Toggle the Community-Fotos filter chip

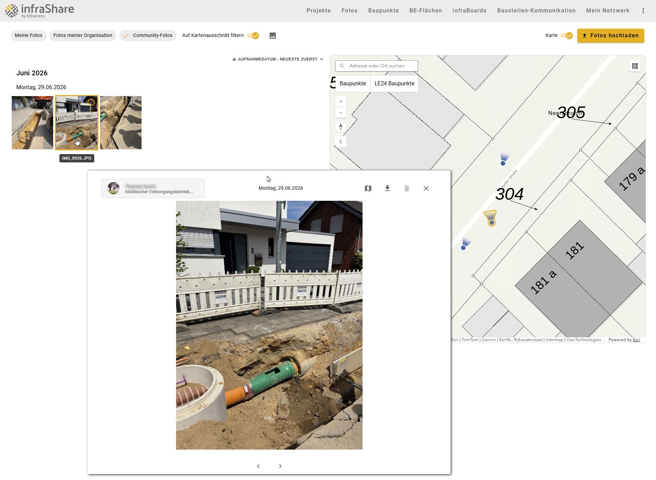(x=148, y=36)
